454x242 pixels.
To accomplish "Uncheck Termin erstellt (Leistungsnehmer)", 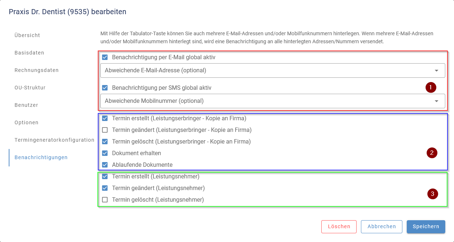I will pos(105,177).
